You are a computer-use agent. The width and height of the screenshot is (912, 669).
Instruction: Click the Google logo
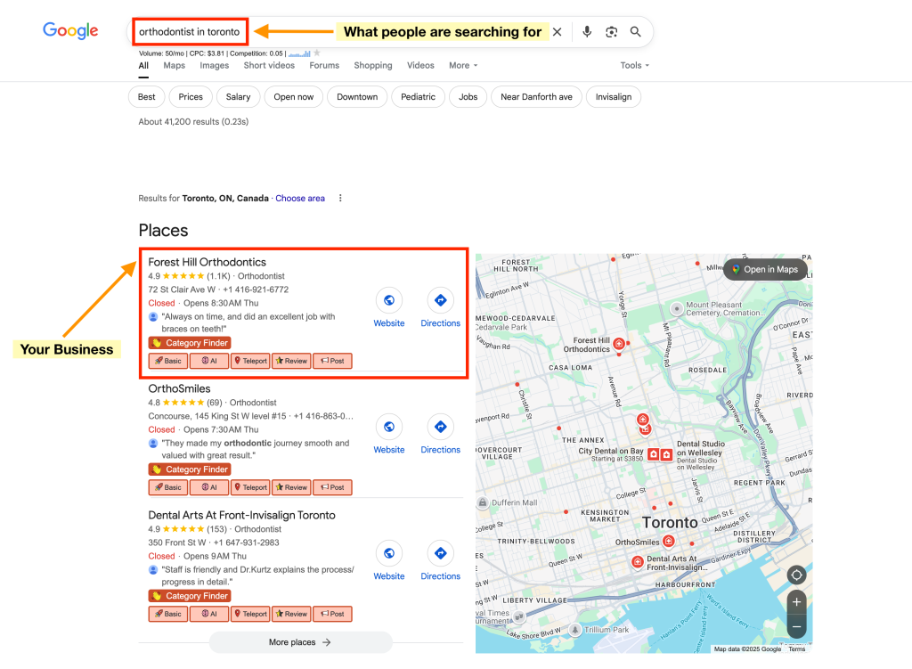70,30
